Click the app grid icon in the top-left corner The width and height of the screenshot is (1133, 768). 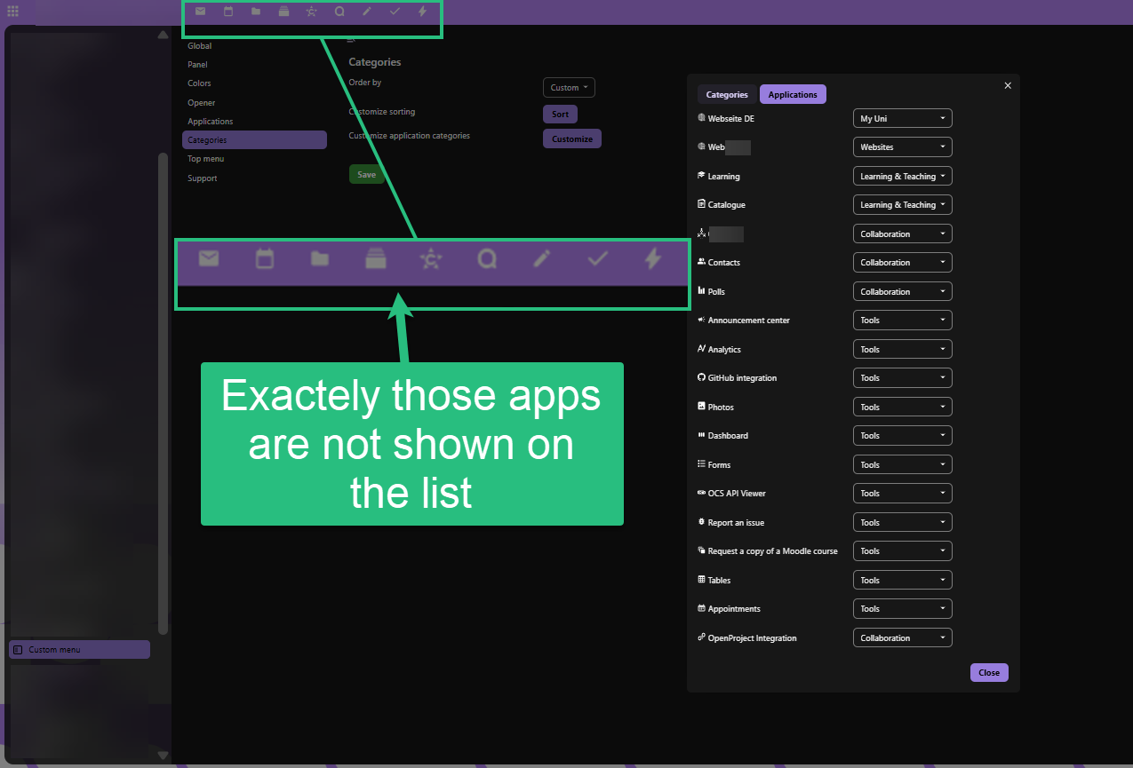(13, 12)
